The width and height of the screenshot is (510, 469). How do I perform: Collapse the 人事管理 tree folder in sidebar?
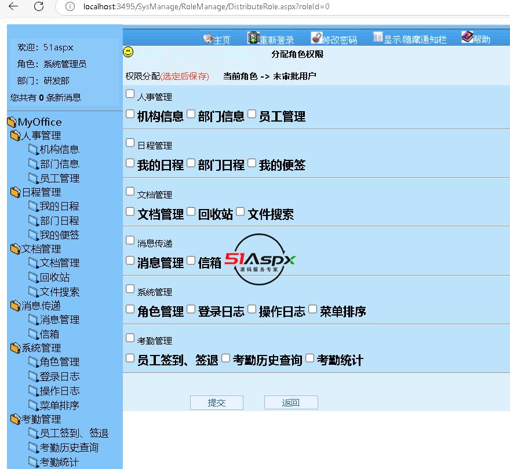click(x=16, y=135)
